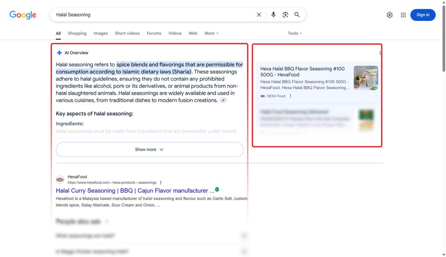Viewport: 446px width, 257px height.
Task: Open three-dot menu beside hexafood.com URL
Action: 161,183
